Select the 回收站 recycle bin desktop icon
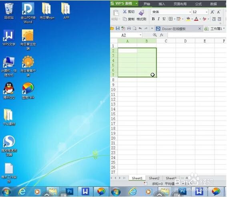Screen dimensions: 227x197 tap(9, 11)
